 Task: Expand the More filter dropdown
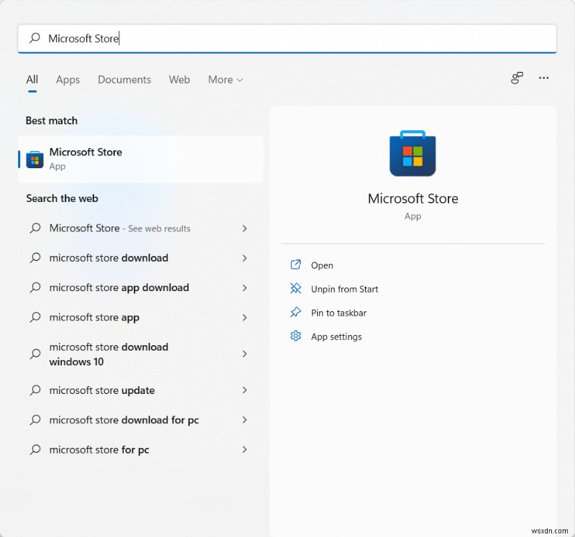[x=225, y=80]
